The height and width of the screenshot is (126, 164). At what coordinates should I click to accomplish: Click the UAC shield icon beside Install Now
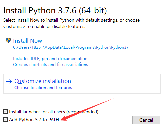point(8,40)
